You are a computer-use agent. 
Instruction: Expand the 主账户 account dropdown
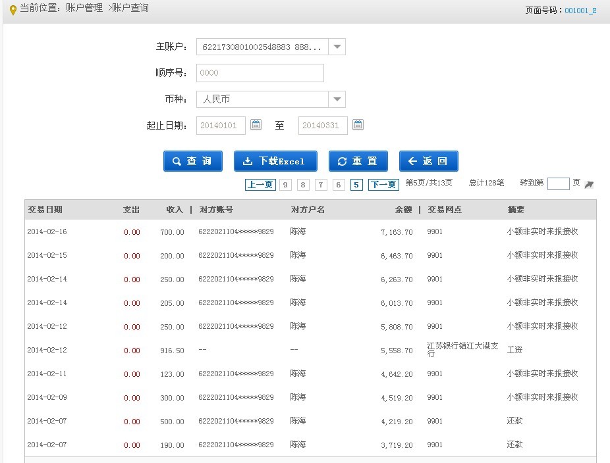[337, 47]
